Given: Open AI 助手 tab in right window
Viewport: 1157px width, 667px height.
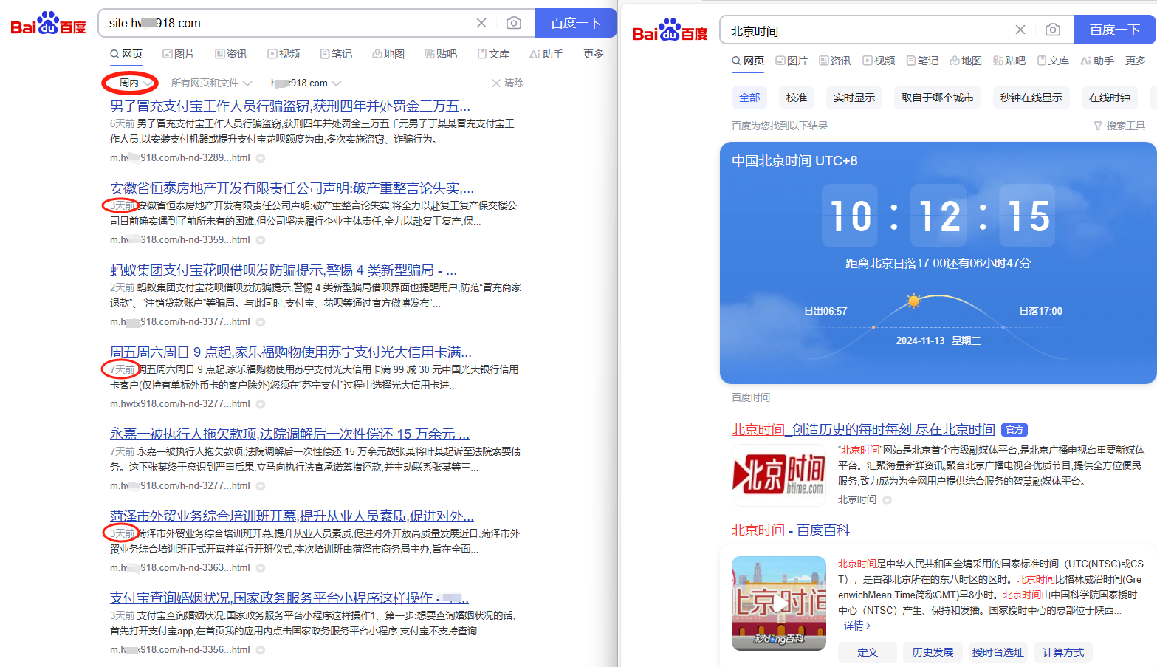Looking at the screenshot, I should point(1097,61).
